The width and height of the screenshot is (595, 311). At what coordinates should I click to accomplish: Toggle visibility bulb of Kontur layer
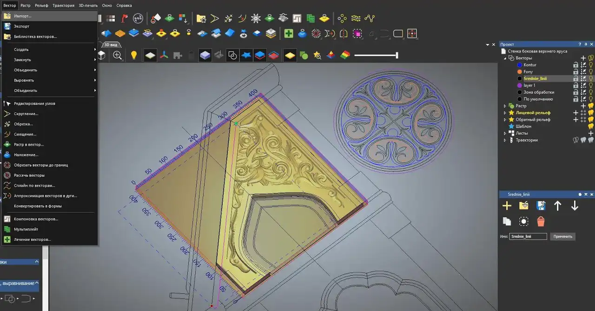click(x=591, y=65)
